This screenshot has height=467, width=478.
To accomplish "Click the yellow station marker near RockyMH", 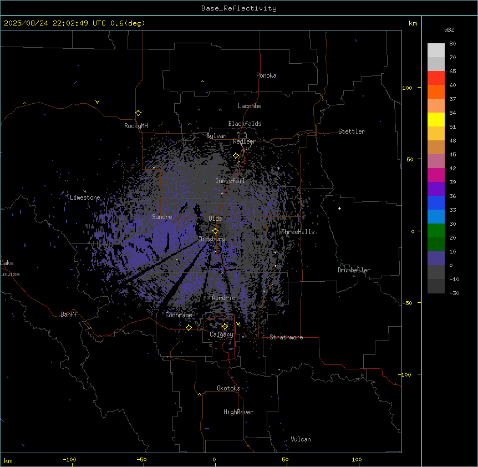I will pyautogui.click(x=138, y=113).
